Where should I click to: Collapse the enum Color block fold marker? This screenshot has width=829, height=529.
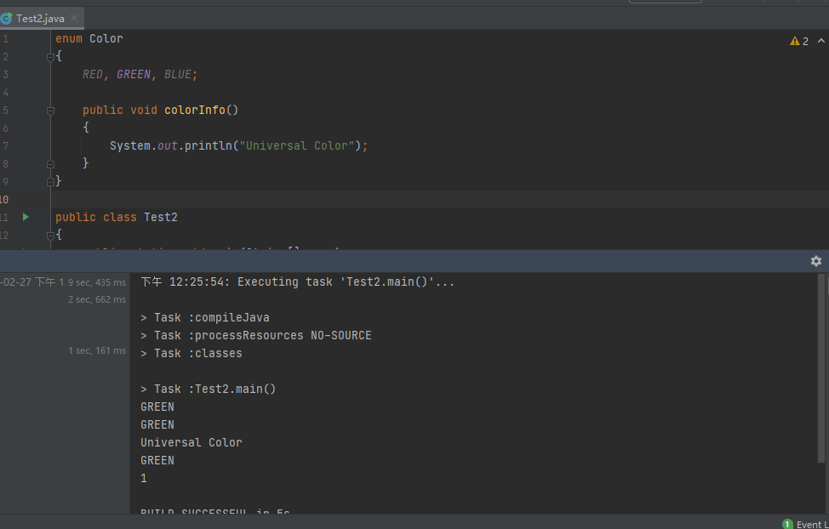50,56
